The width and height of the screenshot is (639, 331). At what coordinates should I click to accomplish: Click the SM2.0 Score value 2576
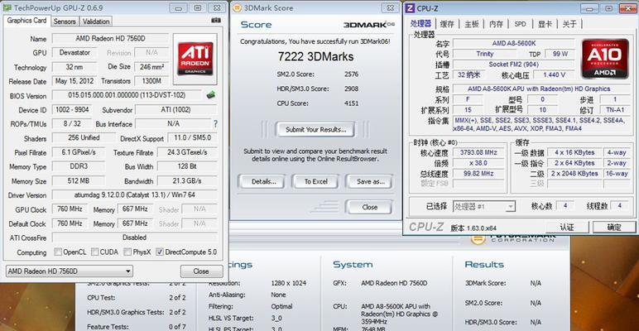pyautogui.click(x=351, y=74)
